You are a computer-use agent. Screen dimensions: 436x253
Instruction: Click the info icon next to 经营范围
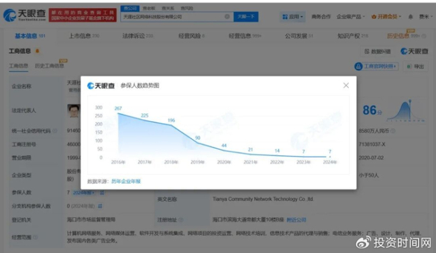click(x=36, y=237)
